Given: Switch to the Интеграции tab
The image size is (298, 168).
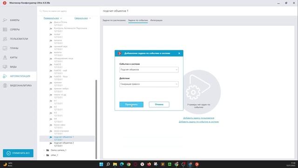Looking at the screenshot, I should [x=156, y=20].
